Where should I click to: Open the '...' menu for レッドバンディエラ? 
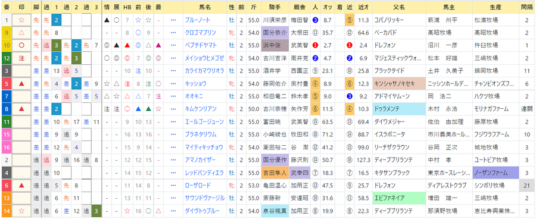click(173, 173)
